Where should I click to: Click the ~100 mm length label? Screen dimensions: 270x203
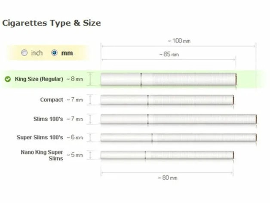click(178, 41)
